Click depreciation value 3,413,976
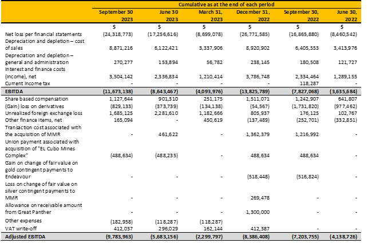Image resolution: width=368 pixels, height=251 pixels. coord(345,48)
